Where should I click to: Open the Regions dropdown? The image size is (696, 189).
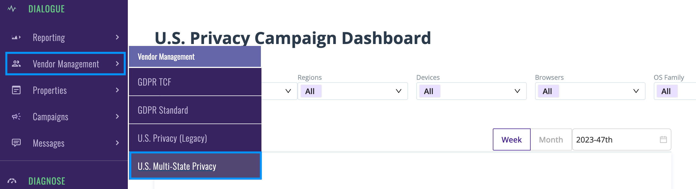point(353,91)
